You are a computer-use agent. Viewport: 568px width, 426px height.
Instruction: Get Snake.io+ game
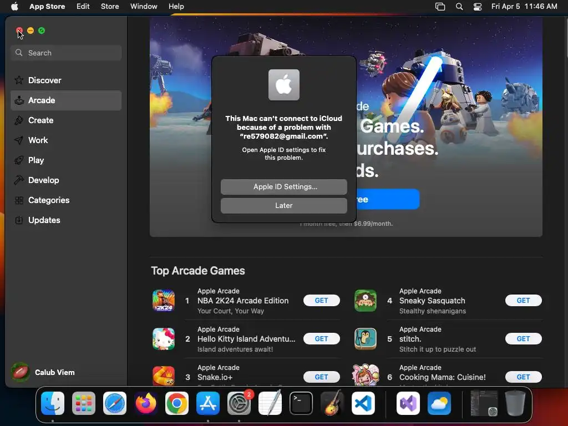coord(321,377)
